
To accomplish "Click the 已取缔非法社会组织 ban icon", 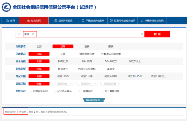I will coord(111,21).
